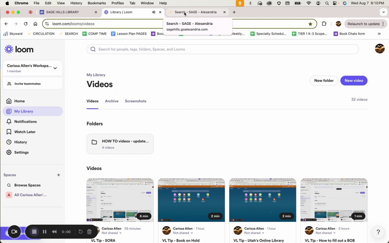This screenshot has height=243, width=389.
Task: Restart the recording with the circular arrow
Action: 81,232
